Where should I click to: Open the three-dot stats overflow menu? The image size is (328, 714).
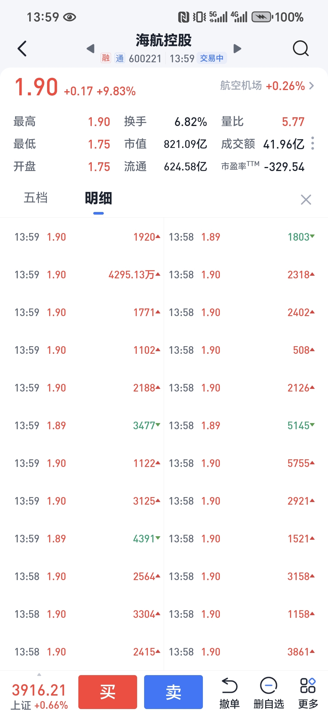(x=313, y=143)
